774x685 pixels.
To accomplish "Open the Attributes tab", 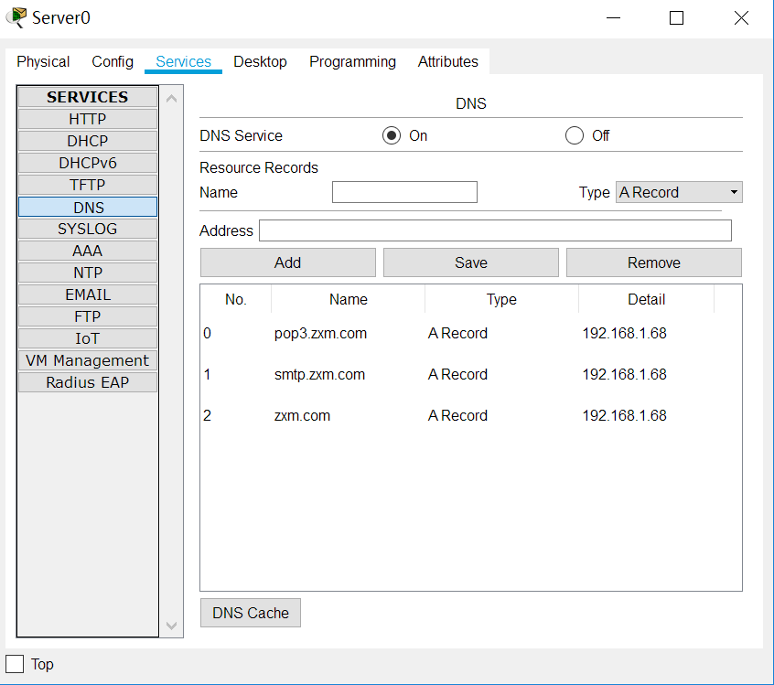I will (447, 61).
